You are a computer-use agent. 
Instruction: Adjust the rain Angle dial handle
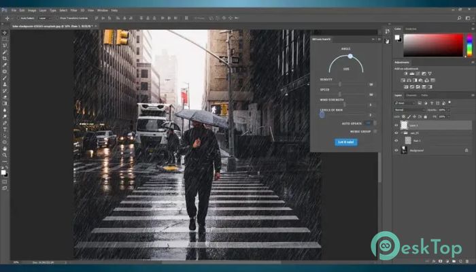coord(350,56)
